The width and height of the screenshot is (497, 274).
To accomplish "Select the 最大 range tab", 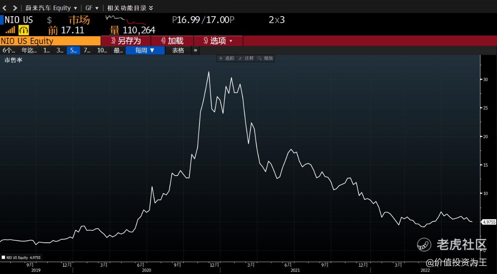I will (x=118, y=51).
